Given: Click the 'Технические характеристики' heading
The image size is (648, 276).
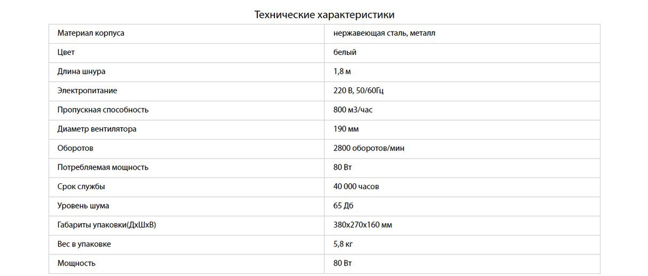Looking at the screenshot, I should pyautogui.click(x=328, y=14).
